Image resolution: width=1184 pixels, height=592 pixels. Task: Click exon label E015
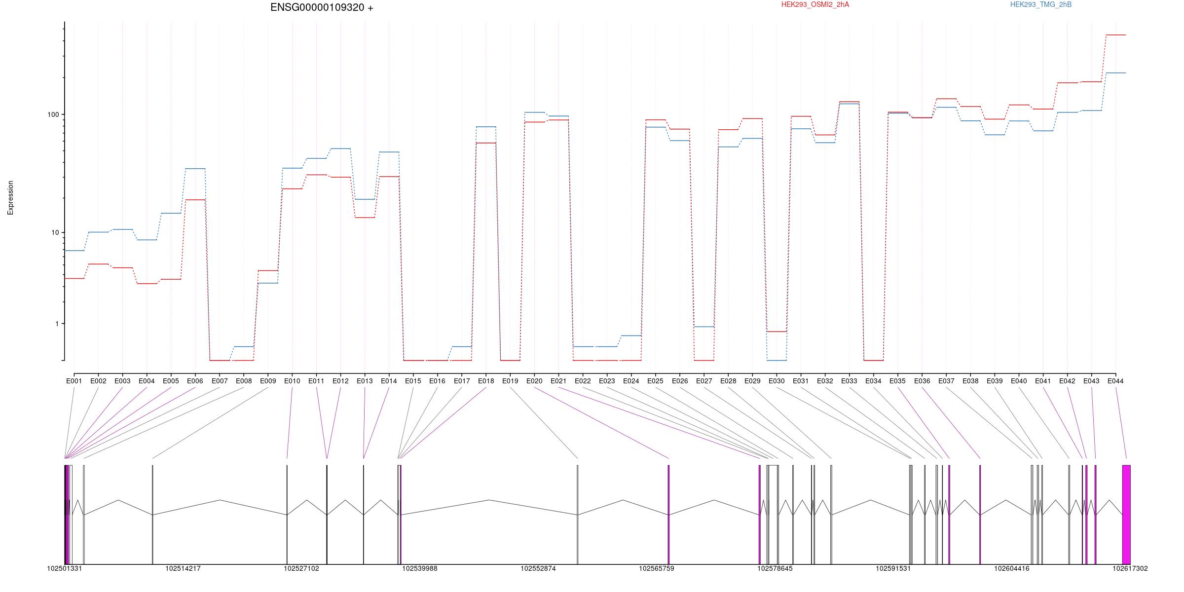pyautogui.click(x=413, y=381)
